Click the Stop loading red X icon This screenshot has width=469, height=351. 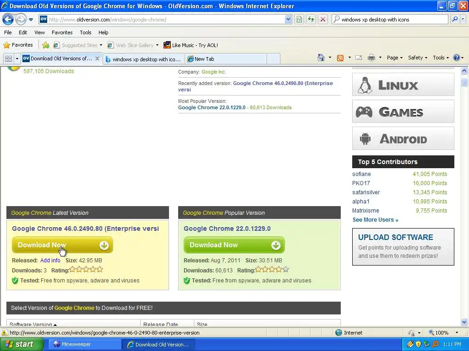click(323, 20)
